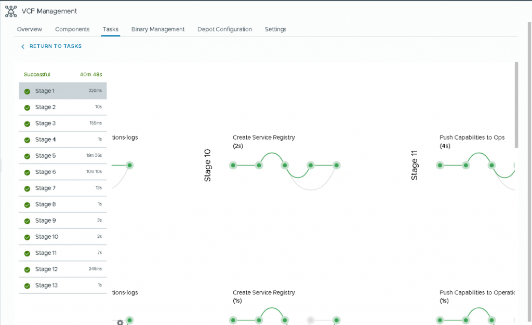Choose Stage 10 in the stage list

[63, 237]
